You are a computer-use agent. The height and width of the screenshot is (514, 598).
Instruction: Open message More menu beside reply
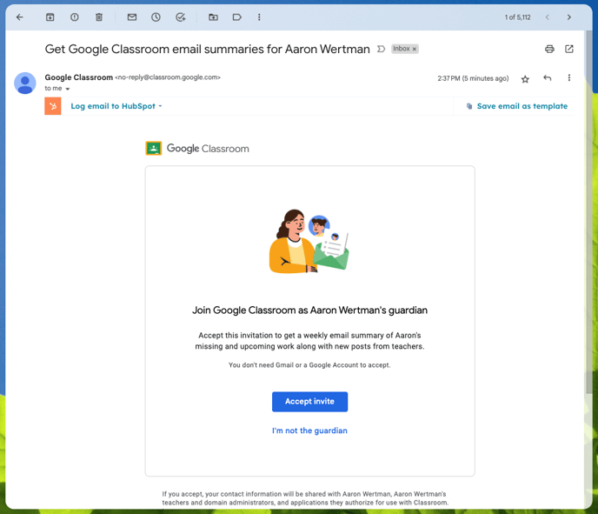click(x=569, y=78)
